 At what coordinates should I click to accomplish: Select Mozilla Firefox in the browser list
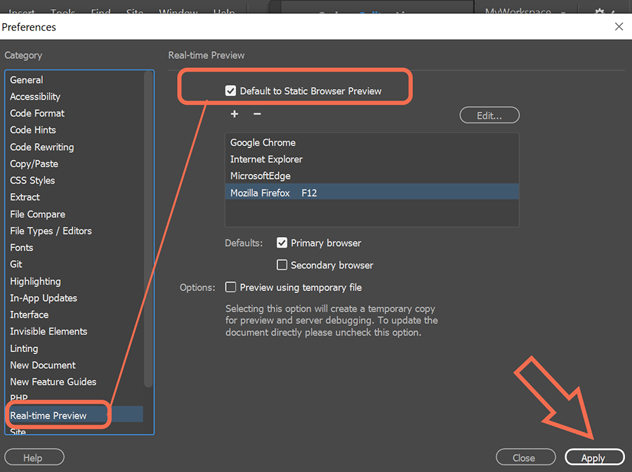click(261, 192)
